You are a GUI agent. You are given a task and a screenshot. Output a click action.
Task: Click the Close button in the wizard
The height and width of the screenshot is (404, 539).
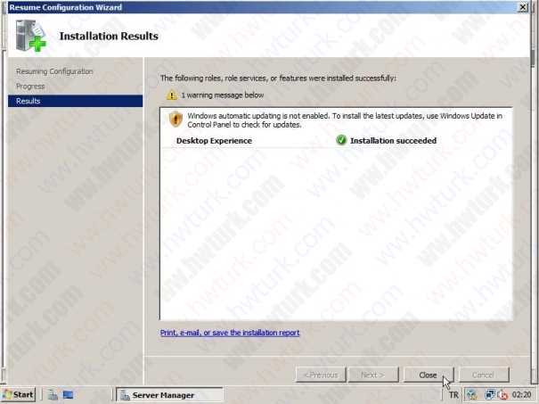tap(429, 375)
